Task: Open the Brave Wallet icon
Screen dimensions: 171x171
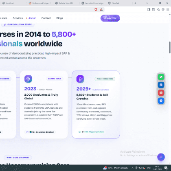Action: [153, 9]
